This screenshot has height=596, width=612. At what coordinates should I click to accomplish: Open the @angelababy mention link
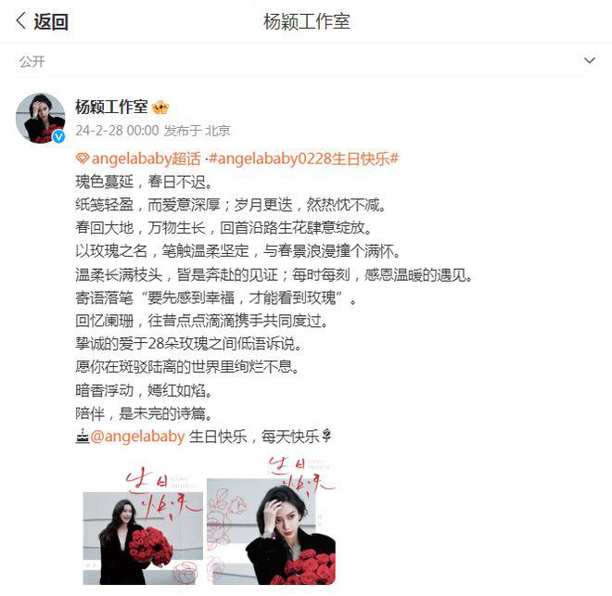tap(137, 436)
